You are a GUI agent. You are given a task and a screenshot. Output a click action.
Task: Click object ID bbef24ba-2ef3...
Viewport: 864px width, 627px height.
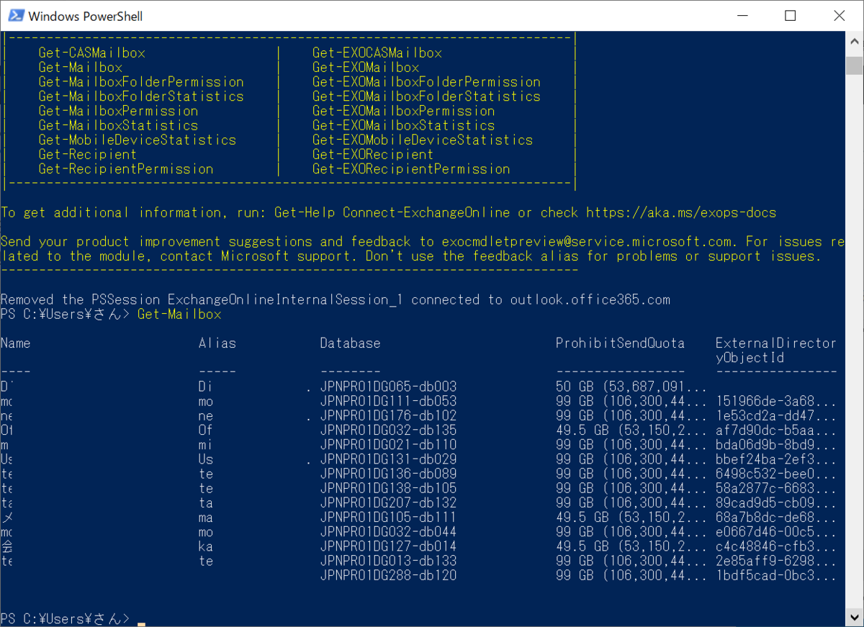click(776, 459)
